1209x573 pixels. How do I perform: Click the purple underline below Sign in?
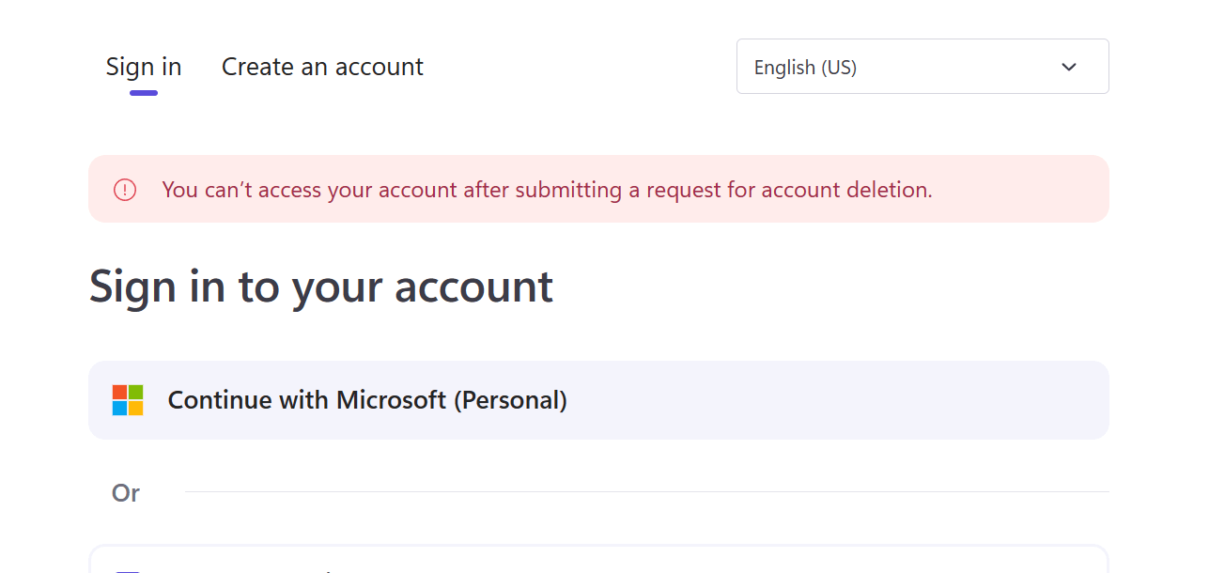(143, 93)
